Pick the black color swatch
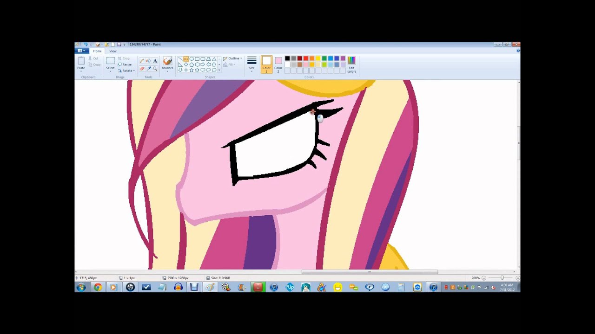 (x=287, y=58)
